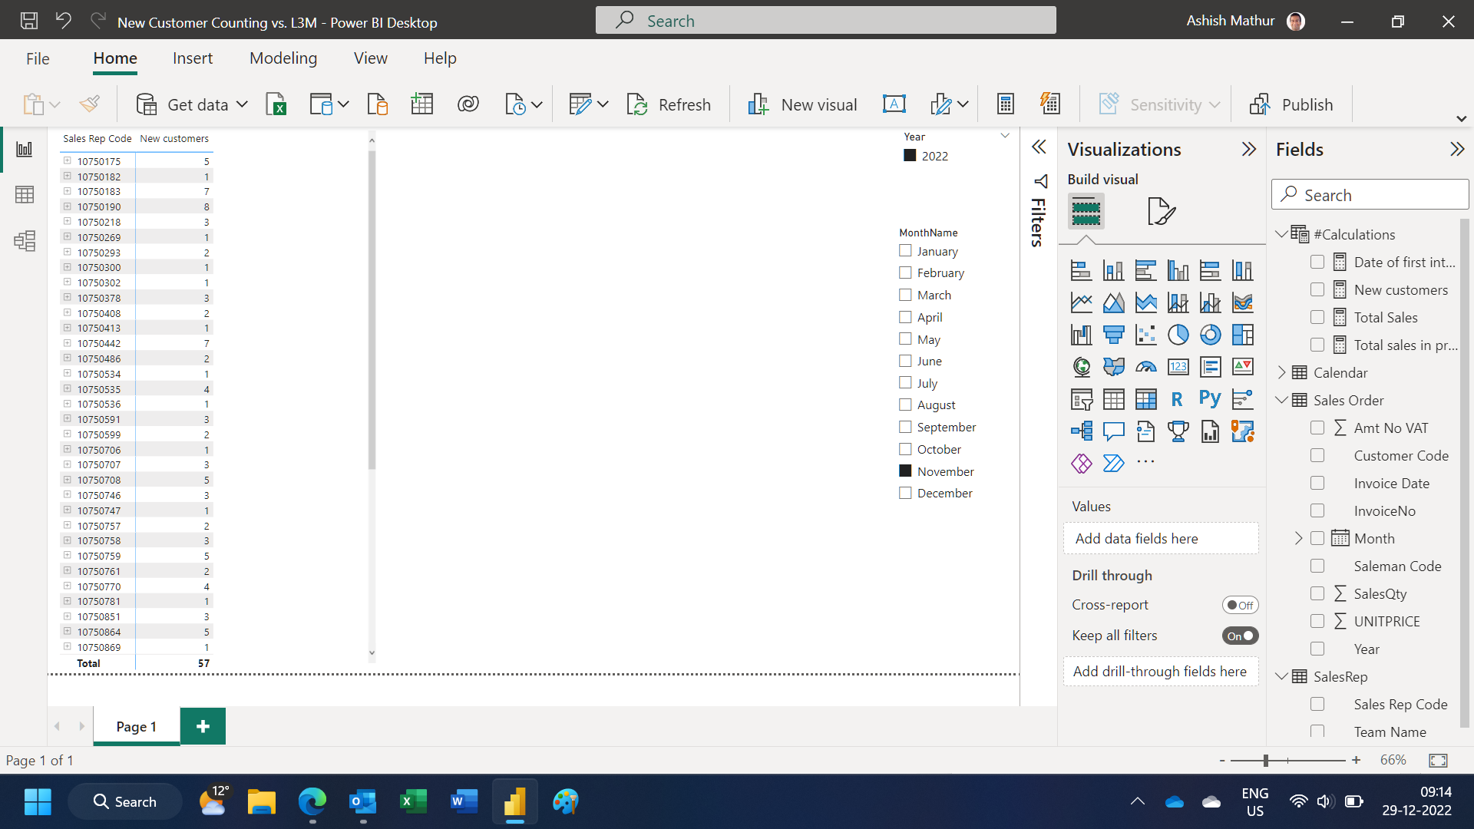Select the R script visual icon
This screenshot has width=1474, height=829.
[1178, 399]
